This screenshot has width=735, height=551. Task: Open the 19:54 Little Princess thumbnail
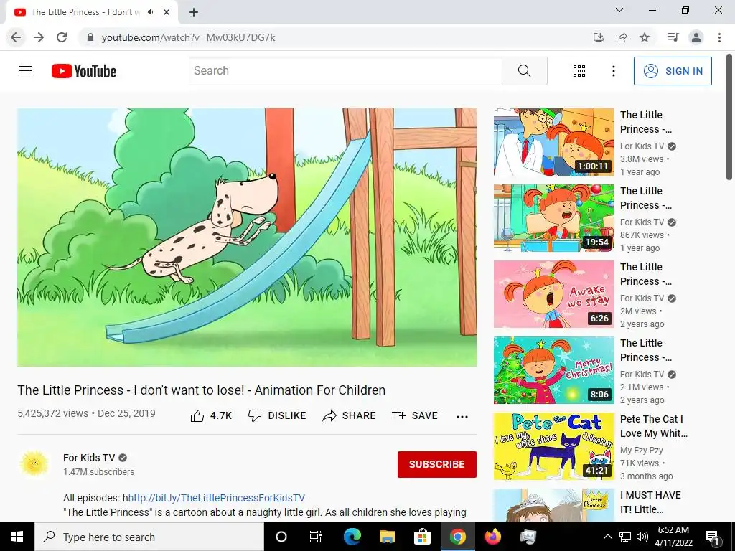(553, 218)
